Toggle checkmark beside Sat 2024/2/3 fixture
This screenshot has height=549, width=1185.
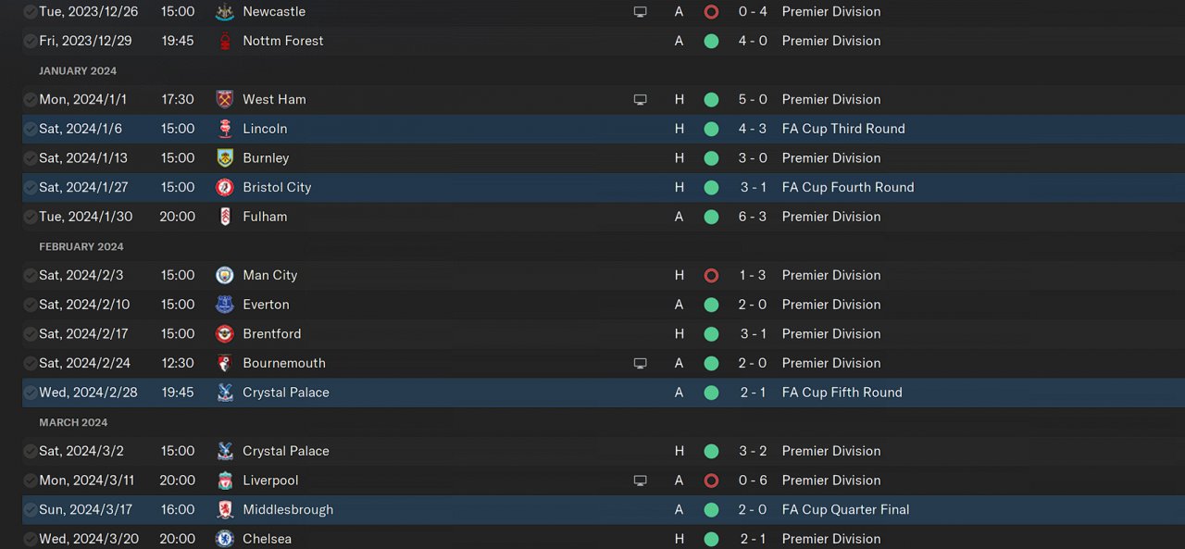tap(31, 275)
